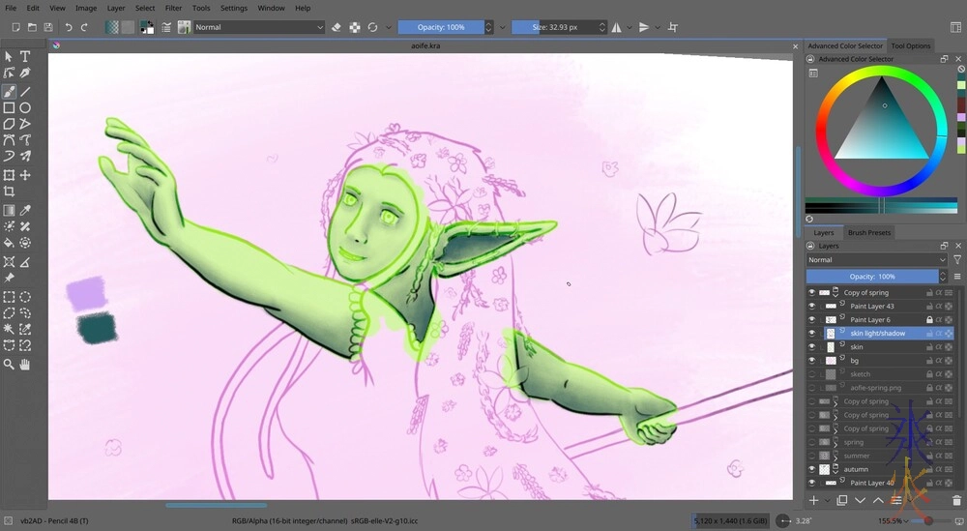967x531 pixels.
Task: Activate the Color Sampler eyedropper tool
Action: coord(25,210)
